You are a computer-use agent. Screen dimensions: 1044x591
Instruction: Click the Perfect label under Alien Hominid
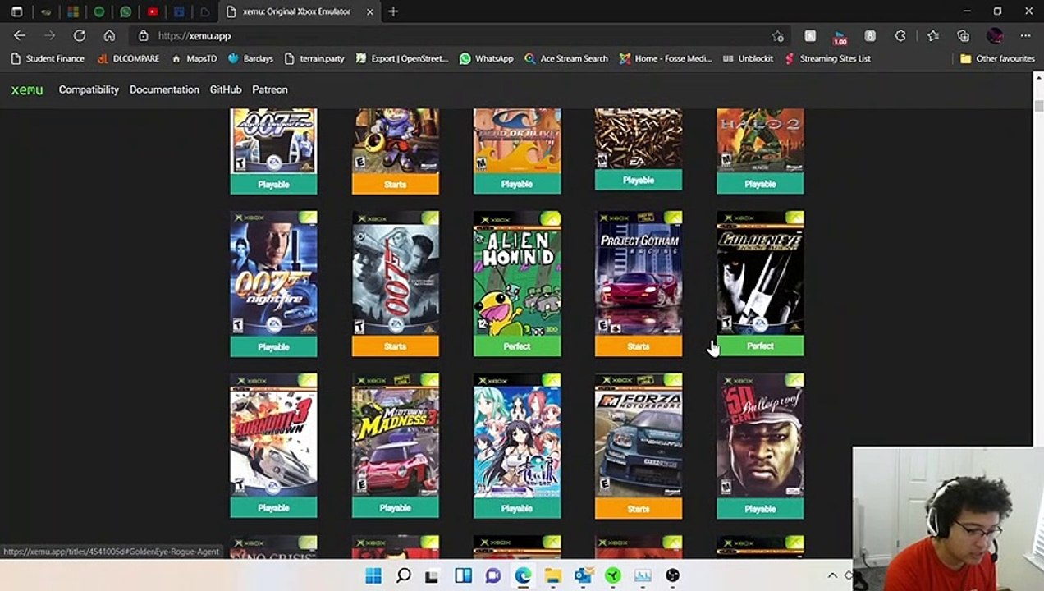tap(517, 346)
